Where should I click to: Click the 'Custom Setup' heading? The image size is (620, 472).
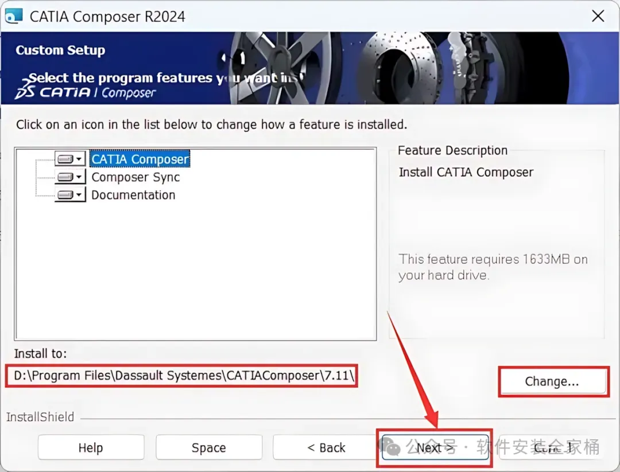(60, 50)
